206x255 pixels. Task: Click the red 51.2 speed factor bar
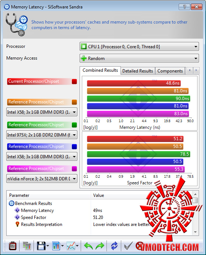tap(135, 139)
